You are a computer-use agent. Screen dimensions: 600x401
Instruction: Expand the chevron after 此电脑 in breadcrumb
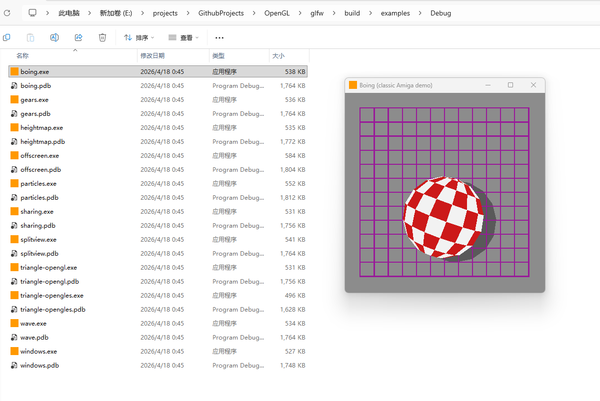click(89, 13)
